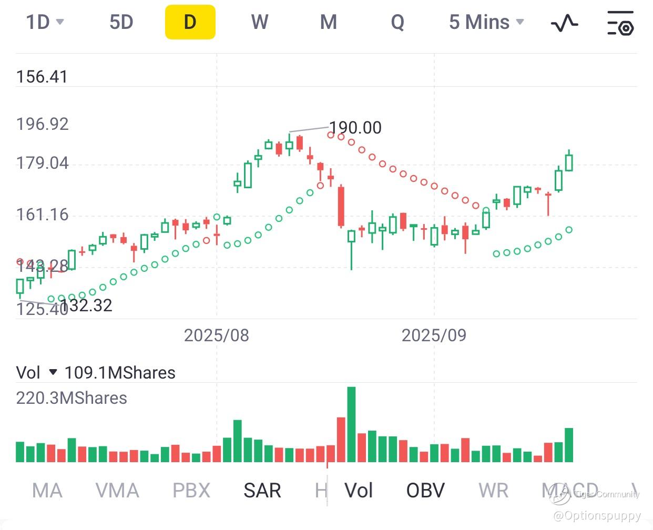The image size is (653, 530).
Task: Switch to monthly M timeframe
Action: coord(328,23)
